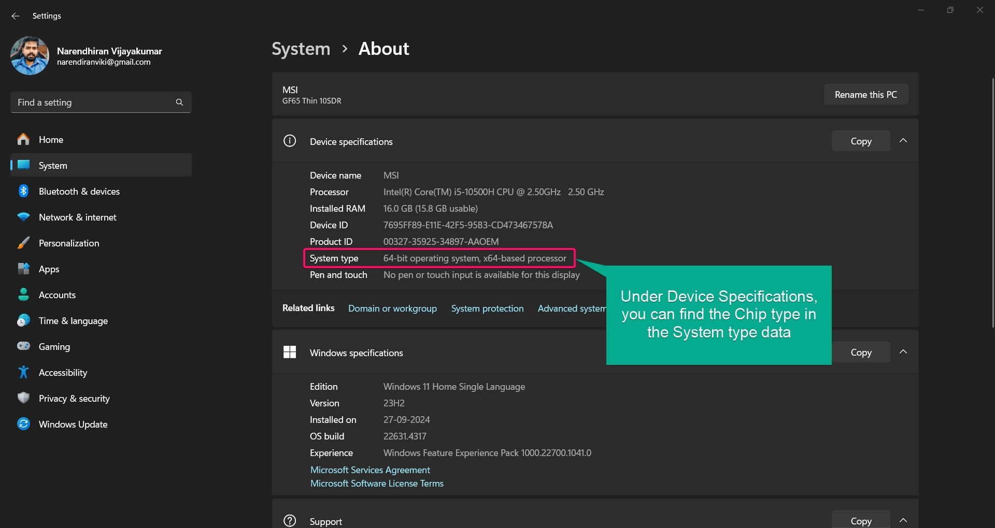Click the Accounts person icon
This screenshot has width=995, height=528.
[23, 295]
